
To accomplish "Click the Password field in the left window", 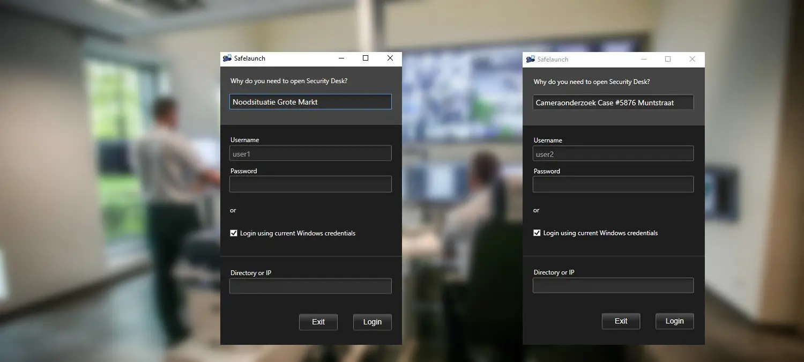I will [x=310, y=184].
